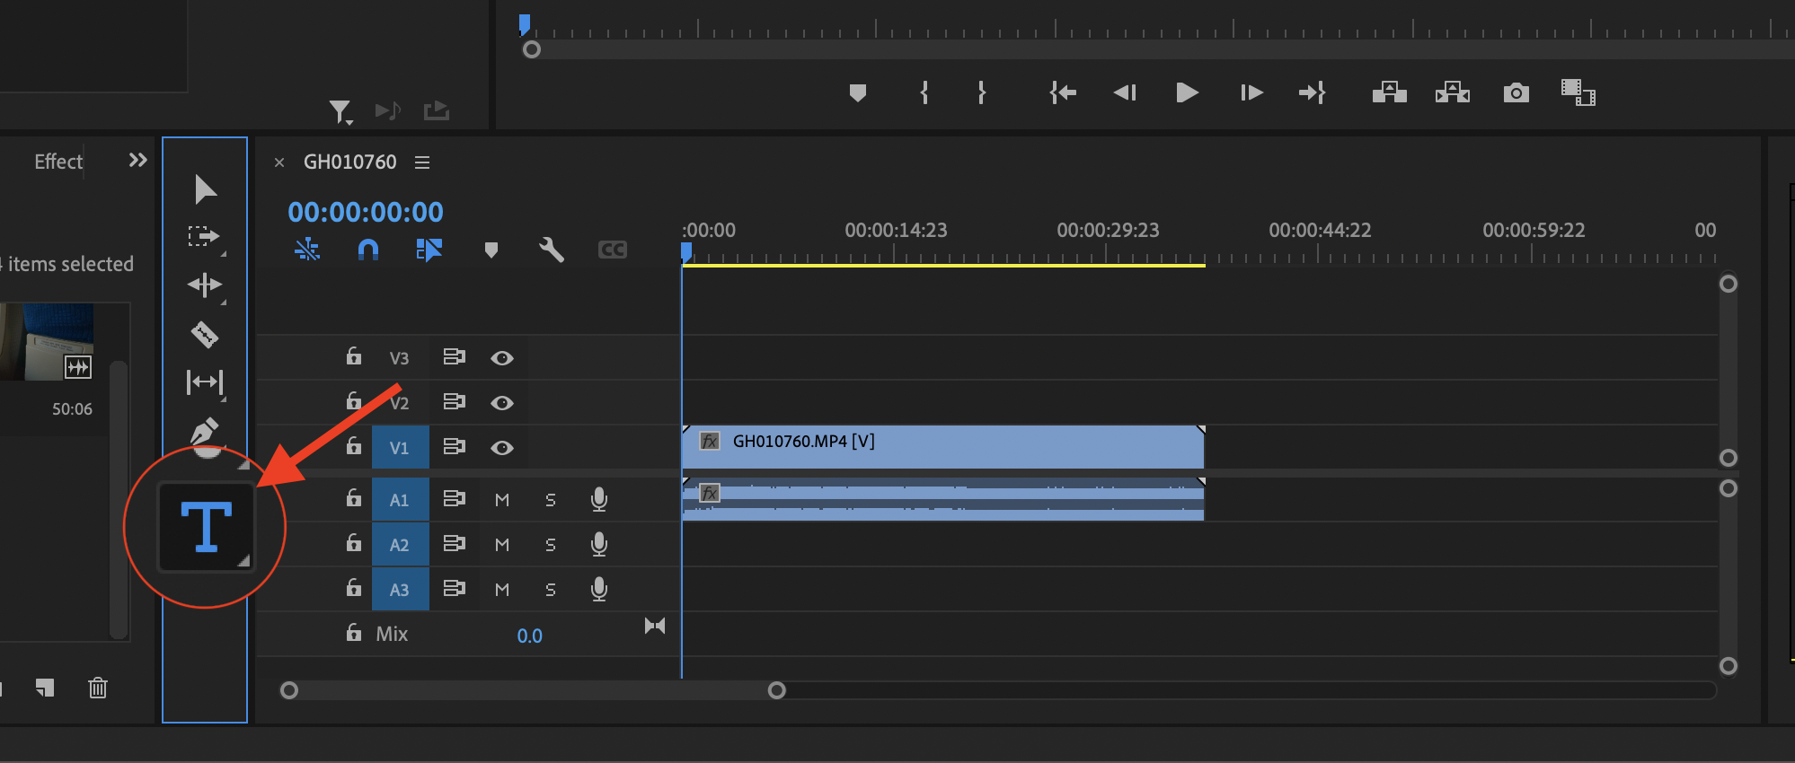Open the Effects panel tab
1795x763 pixels.
tap(58, 162)
